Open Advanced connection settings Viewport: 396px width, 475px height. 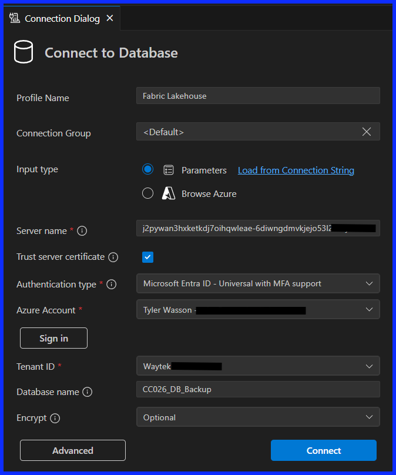tap(73, 450)
